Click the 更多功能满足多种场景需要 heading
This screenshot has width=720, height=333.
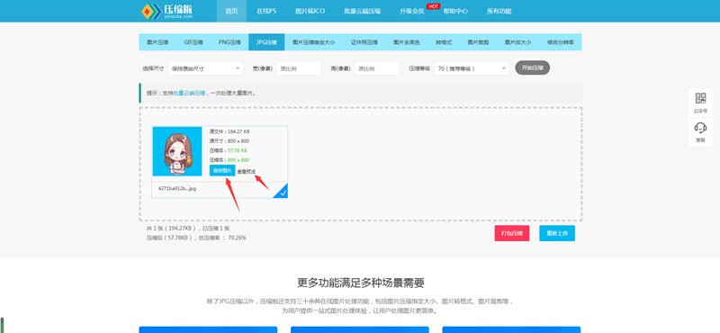[x=360, y=283]
